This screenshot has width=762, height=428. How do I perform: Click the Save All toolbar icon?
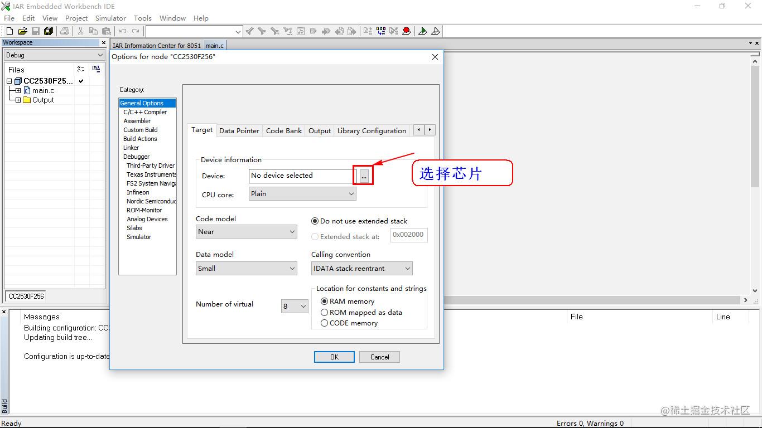[x=49, y=31]
